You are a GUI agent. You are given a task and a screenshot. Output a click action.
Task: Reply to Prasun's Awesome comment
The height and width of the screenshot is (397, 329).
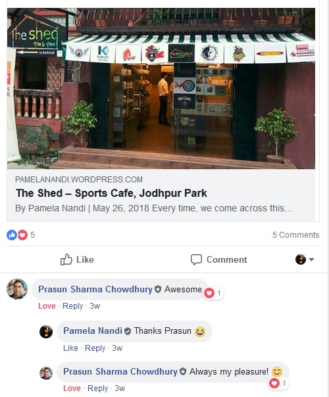pyautogui.click(x=72, y=306)
